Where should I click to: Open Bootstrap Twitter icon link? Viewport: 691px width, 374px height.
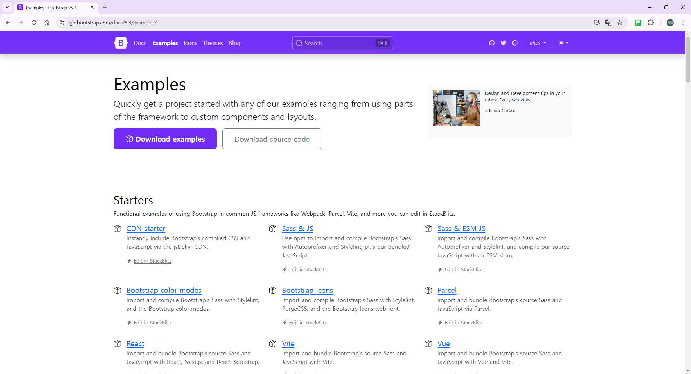coord(503,43)
